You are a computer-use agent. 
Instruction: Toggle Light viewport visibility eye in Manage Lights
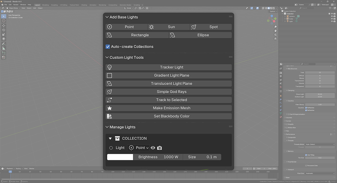(x=153, y=148)
